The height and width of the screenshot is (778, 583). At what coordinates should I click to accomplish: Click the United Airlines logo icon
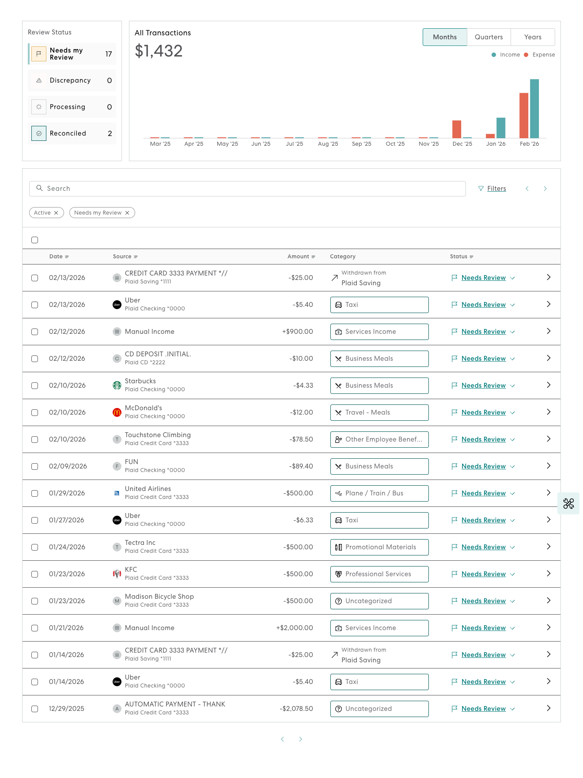tap(117, 493)
